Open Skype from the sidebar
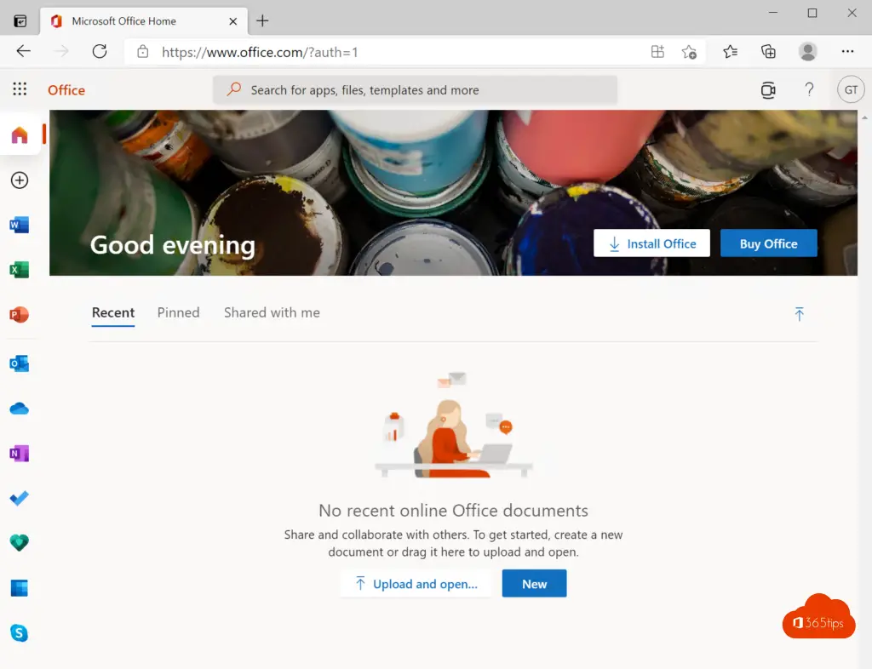 point(19,632)
